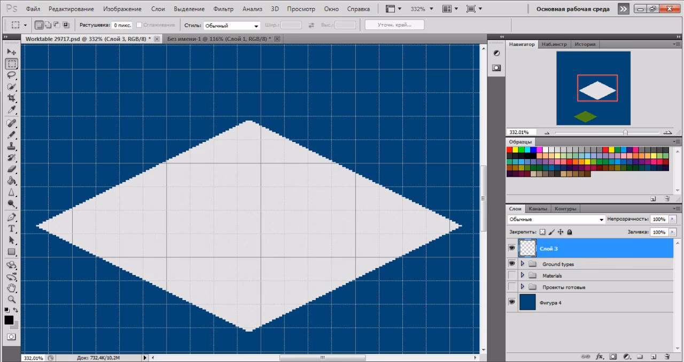Open the fx layer style menu
Screen dimensions: 684x362
(600, 356)
